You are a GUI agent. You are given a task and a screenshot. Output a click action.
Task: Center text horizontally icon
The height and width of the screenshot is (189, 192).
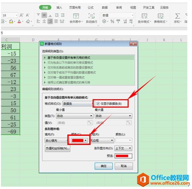[x=44, y=22]
